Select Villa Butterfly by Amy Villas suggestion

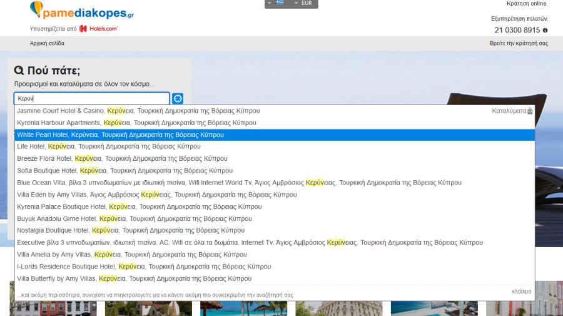click(x=275, y=278)
